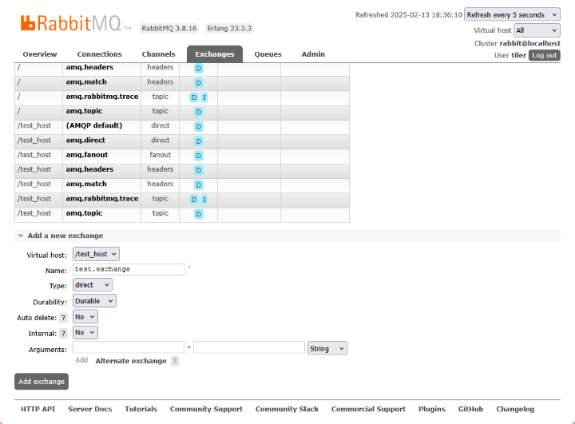Screen dimensions: 575x424
Task: Open the HTTP API footer link
Action: coord(38,409)
